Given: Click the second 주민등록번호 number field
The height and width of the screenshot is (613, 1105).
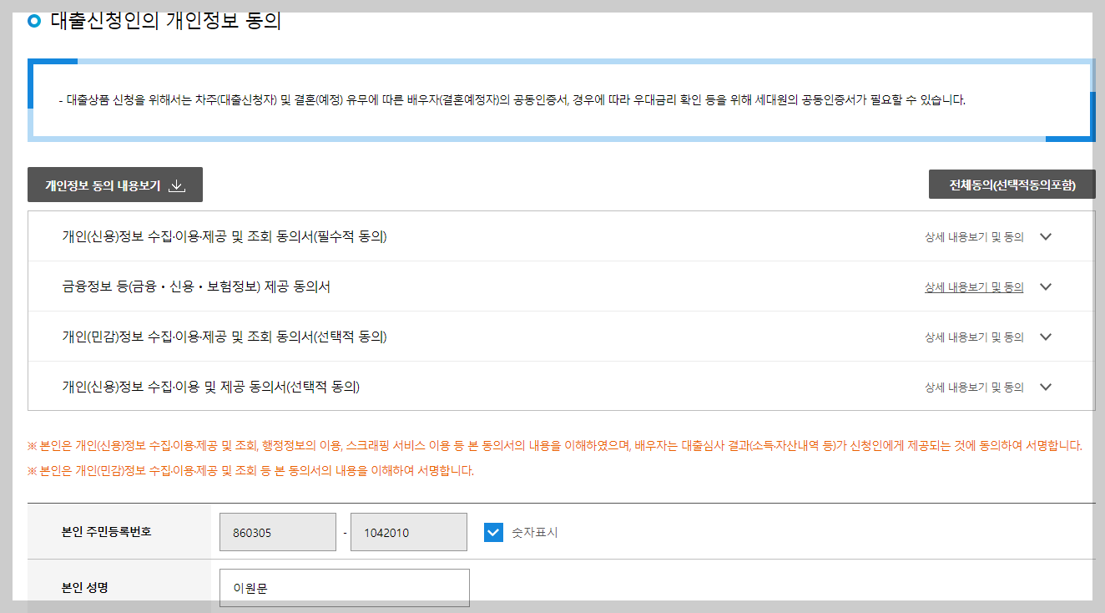Looking at the screenshot, I should [x=408, y=532].
